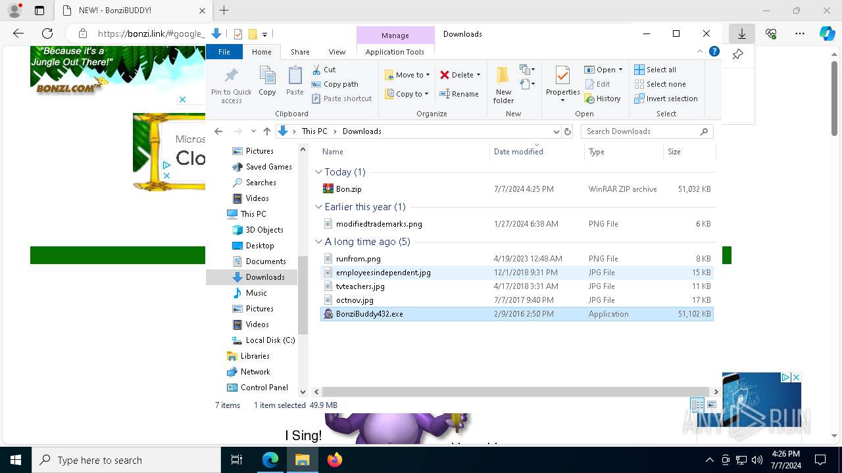The width and height of the screenshot is (842, 473).
Task: Click the Rename command
Action: click(x=459, y=94)
